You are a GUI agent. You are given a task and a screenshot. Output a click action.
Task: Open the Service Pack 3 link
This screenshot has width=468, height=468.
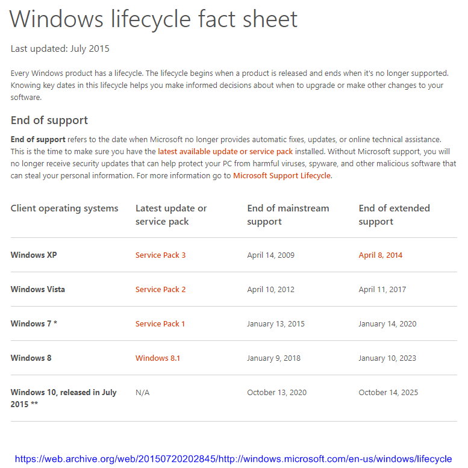tap(160, 255)
